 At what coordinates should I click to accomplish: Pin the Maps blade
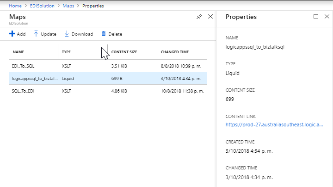(x=199, y=16)
